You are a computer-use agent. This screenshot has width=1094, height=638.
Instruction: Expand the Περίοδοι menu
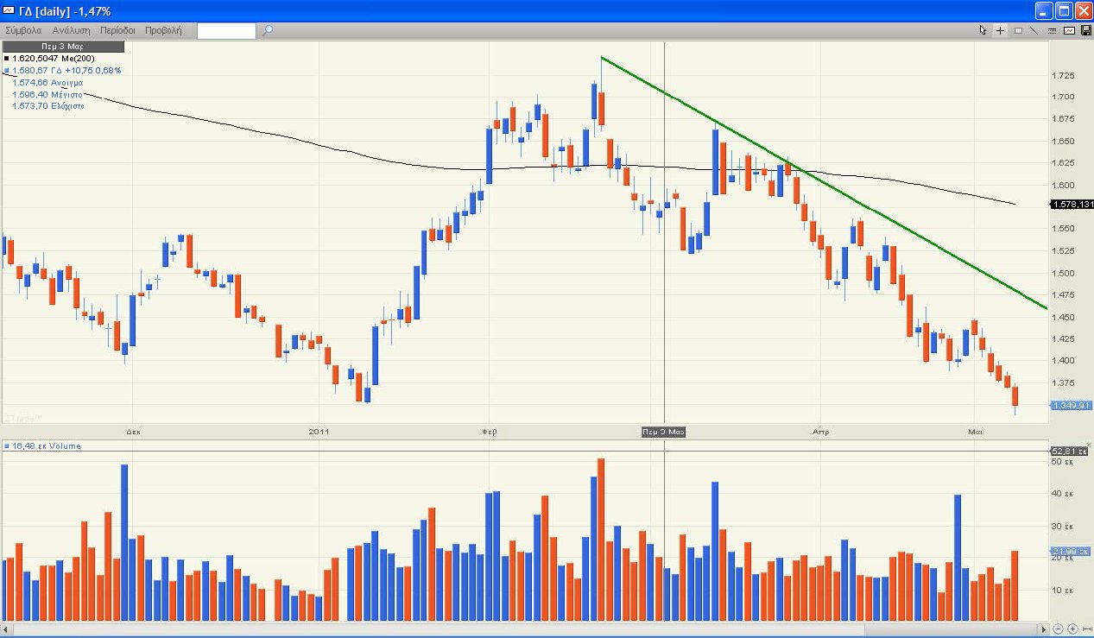[x=117, y=30]
